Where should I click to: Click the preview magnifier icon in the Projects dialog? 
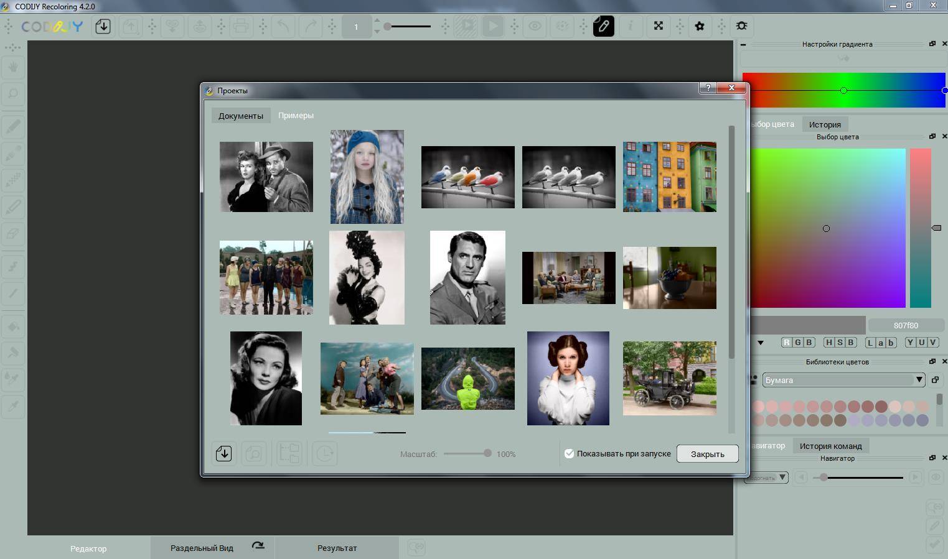point(254,453)
